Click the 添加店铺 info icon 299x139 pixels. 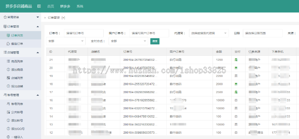[8, 86]
